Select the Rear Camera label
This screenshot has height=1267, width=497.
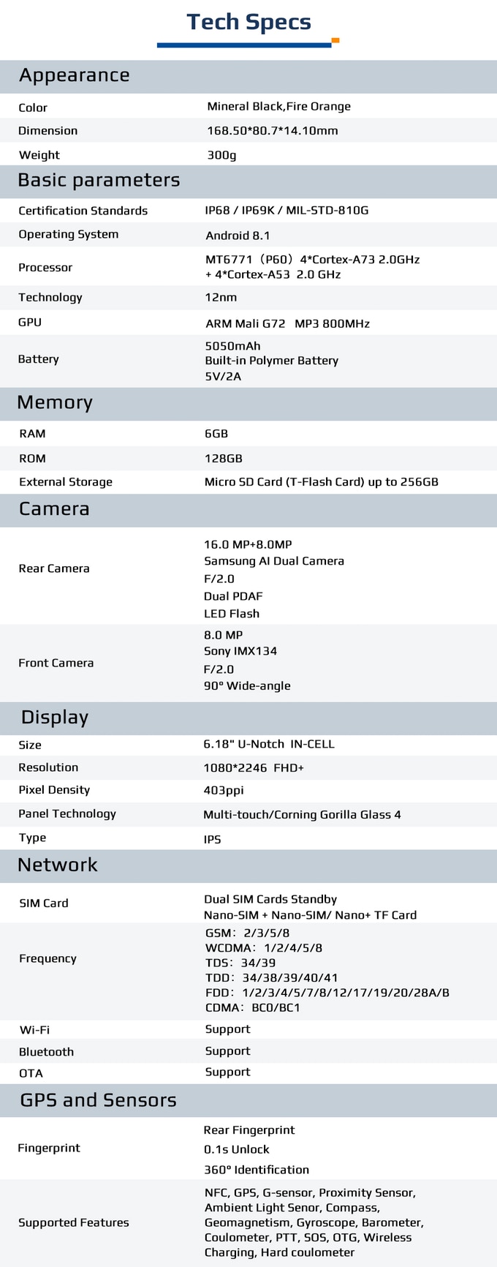pos(54,568)
